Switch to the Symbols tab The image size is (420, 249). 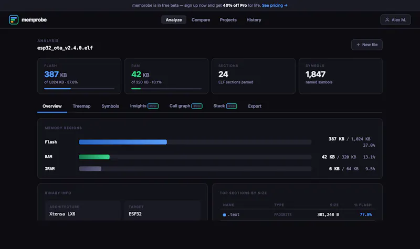pyautogui.click(x=110, y=106)
